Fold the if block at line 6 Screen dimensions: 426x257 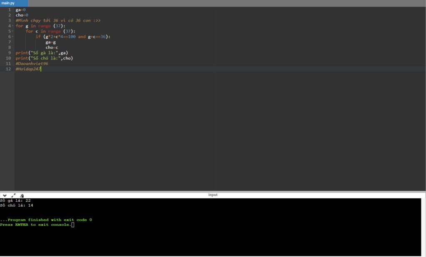pos(12,37)
